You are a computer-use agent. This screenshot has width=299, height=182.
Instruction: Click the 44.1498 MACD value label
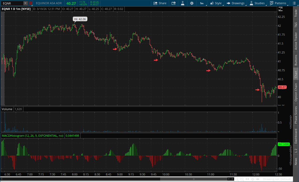tap(284, 144)
